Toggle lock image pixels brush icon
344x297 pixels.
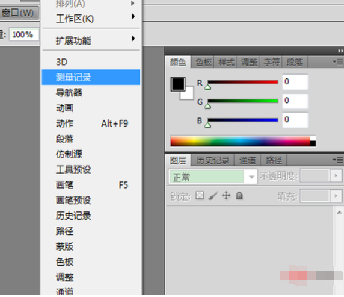[x=213, y=195]
